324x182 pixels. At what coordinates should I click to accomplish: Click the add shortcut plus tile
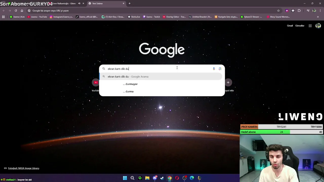pyautogui.click(x=228, y=82)
